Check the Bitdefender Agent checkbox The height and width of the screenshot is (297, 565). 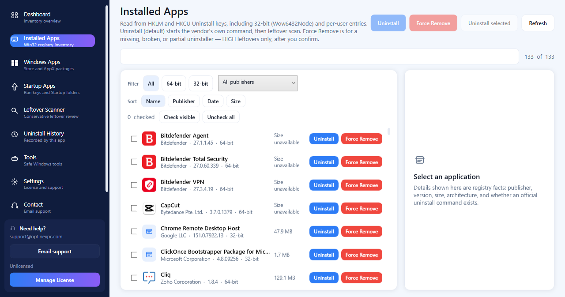134,139
